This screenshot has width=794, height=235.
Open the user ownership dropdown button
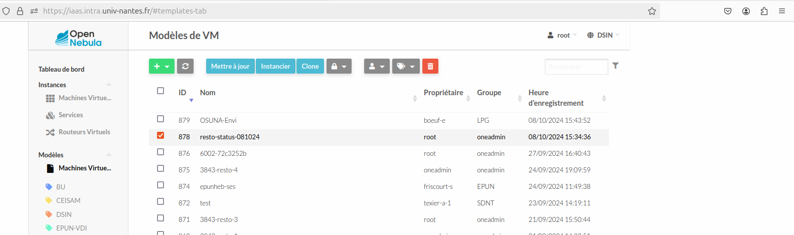click(x=377, y=66)
